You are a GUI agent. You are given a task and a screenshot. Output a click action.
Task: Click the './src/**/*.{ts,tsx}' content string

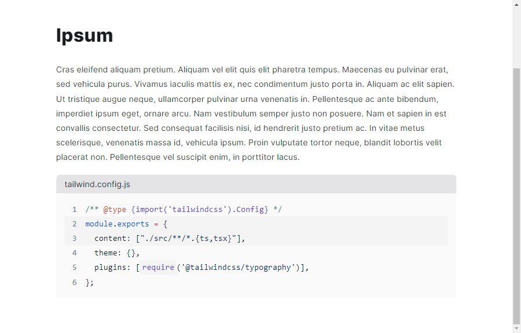click(x=188, y=238)
